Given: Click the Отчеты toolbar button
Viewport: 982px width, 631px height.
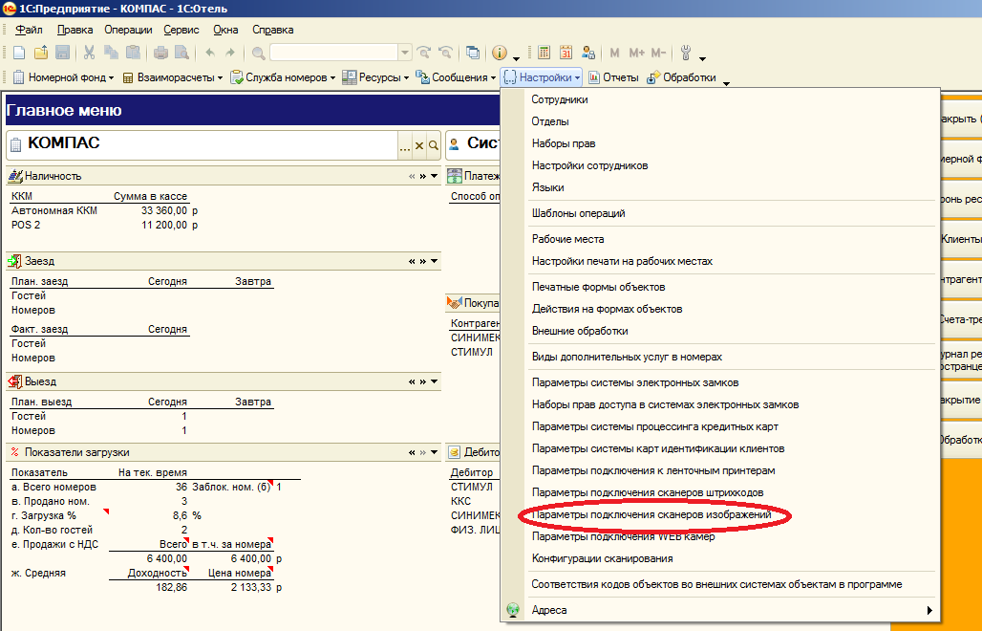Looking at the screenshot, I should coord(613,77).
